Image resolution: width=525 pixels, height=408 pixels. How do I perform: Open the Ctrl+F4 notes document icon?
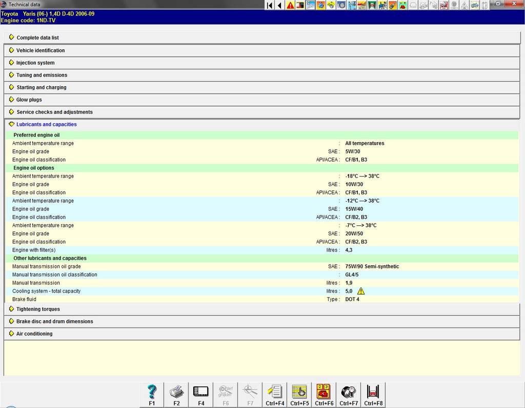point(275,395)
